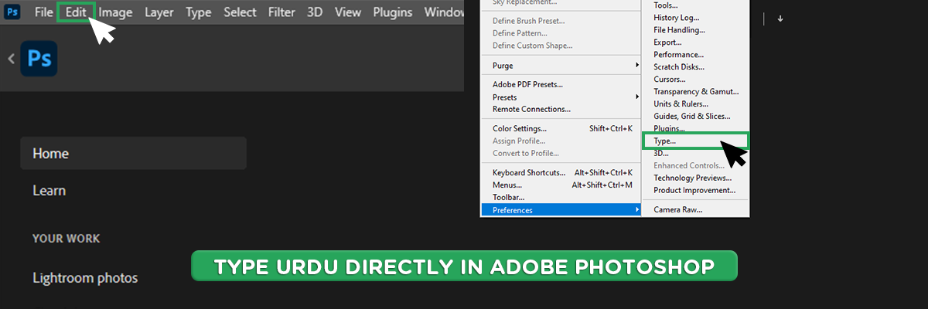Open the 3D menu in menu bar

point(315,12)
